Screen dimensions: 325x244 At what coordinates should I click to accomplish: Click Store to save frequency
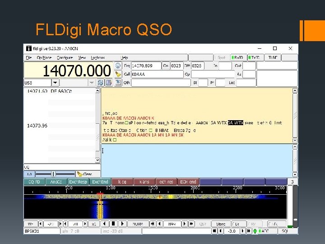(221, 224)
